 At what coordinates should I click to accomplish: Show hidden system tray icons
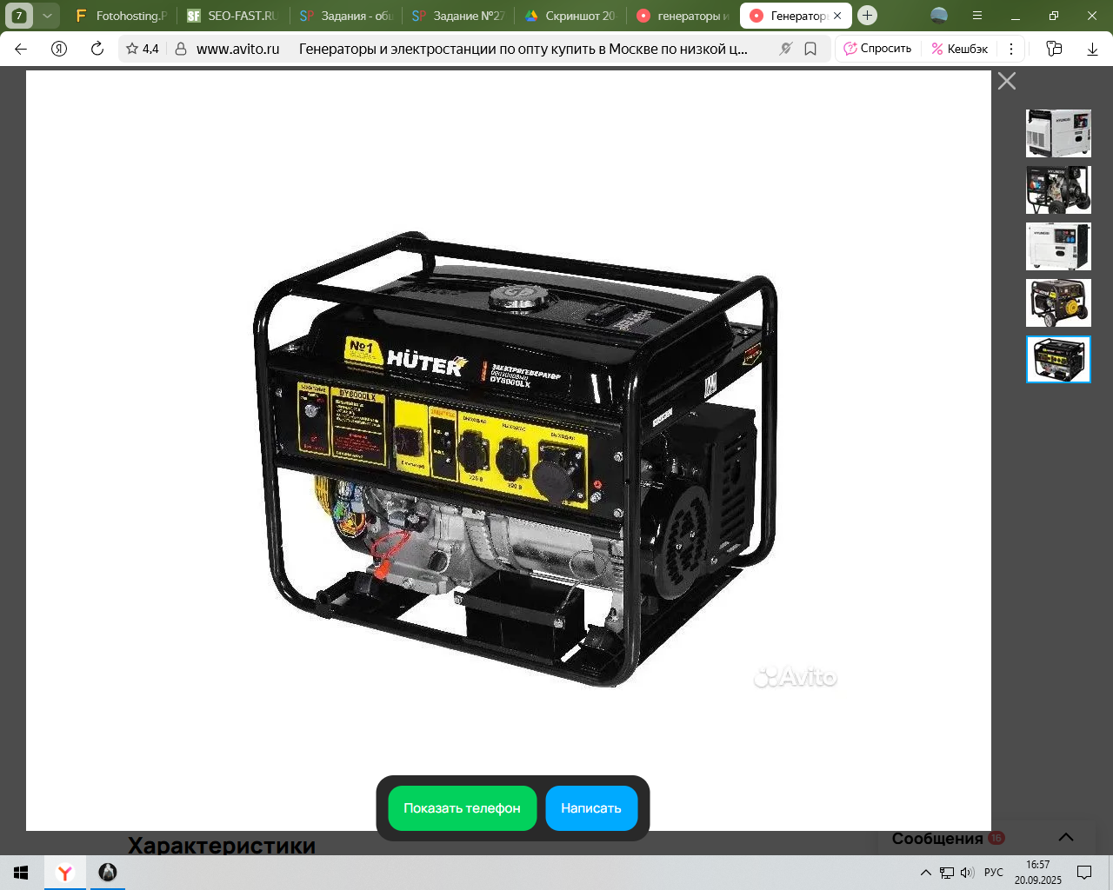926,873
